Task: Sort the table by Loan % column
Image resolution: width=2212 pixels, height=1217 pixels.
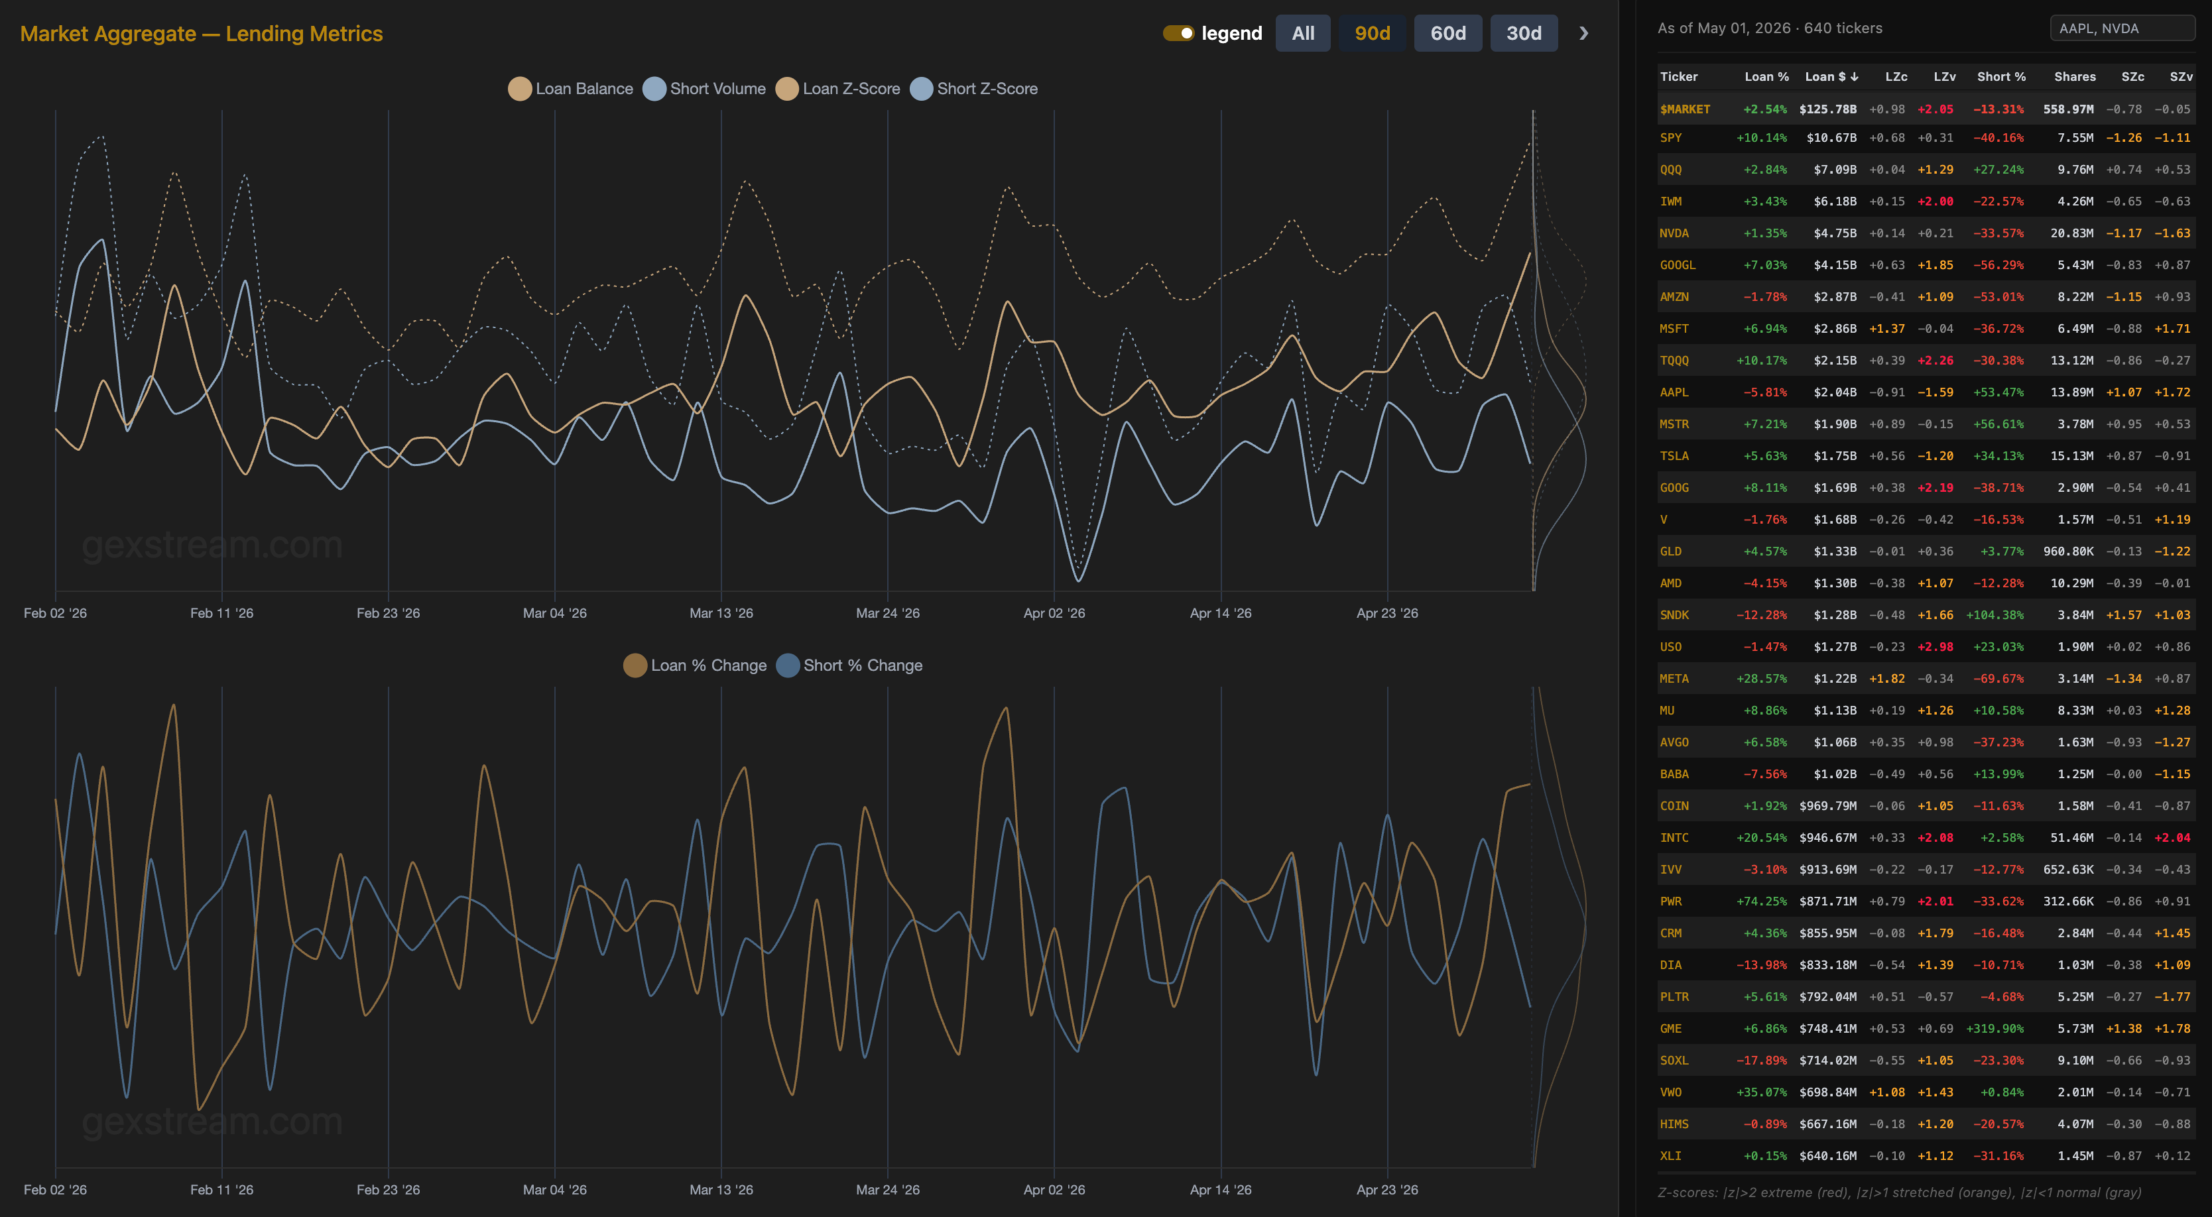Action: point(1766,76)
